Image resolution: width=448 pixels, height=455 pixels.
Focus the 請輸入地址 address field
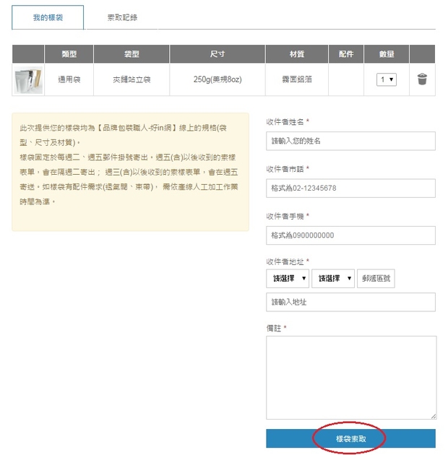click(350, 302)
